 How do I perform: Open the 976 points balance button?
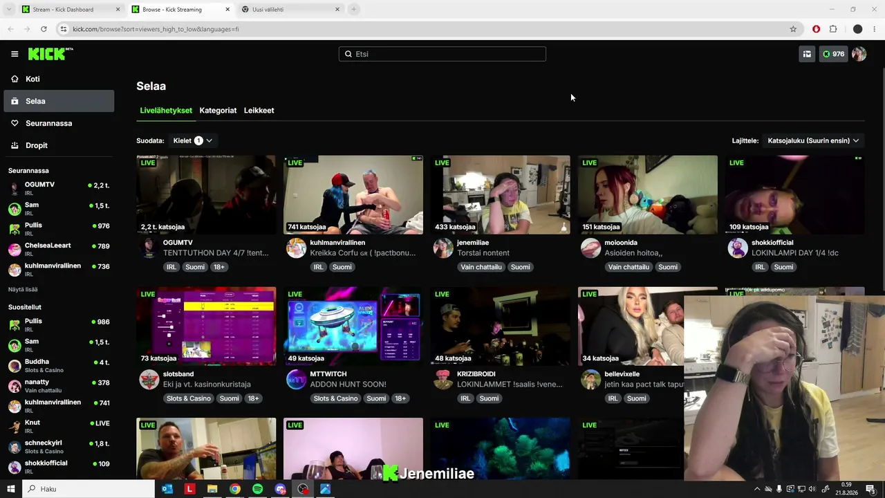click(x=833, y=54)
